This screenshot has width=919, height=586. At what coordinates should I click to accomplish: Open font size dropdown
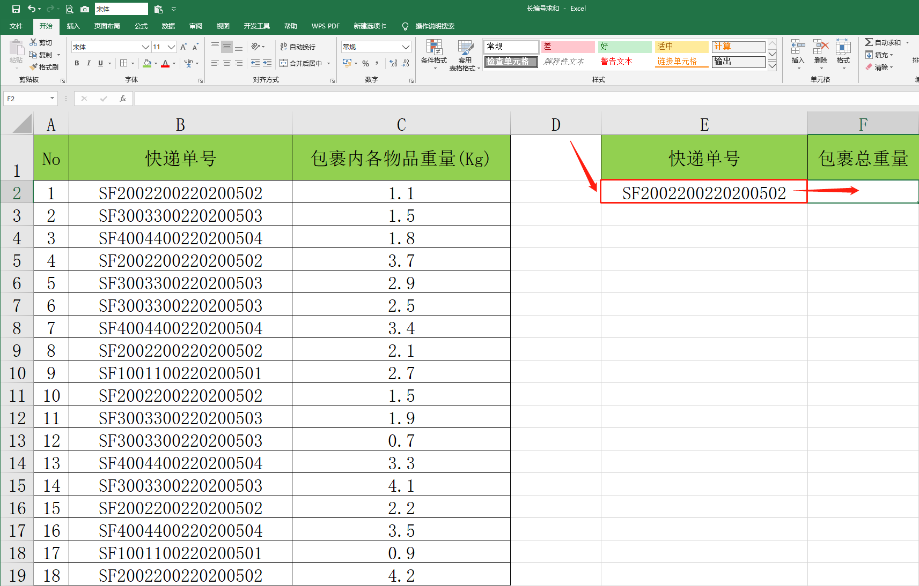(x=171, y=47)
